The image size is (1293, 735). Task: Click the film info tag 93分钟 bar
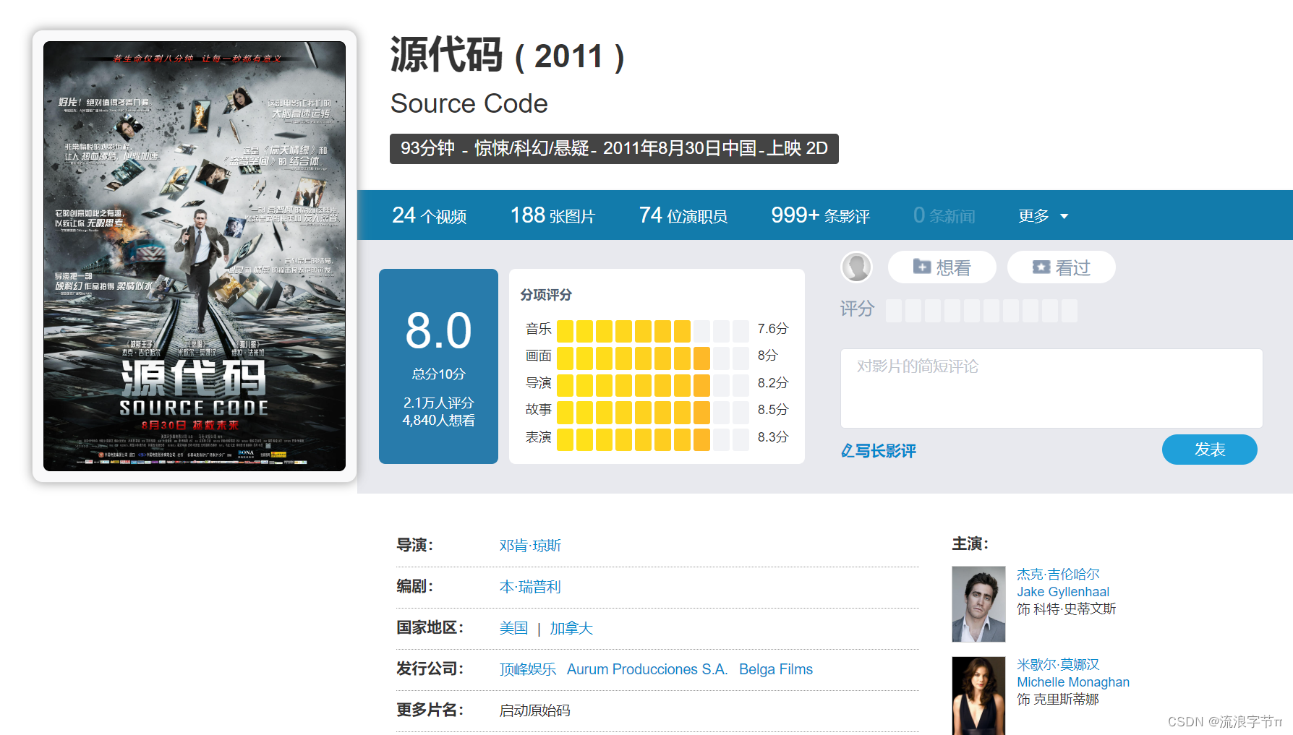click(614, 149)
